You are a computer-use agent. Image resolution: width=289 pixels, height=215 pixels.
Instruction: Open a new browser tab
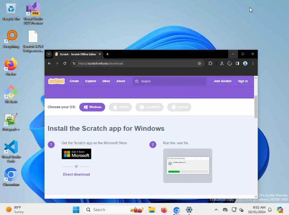pos(108,54)
